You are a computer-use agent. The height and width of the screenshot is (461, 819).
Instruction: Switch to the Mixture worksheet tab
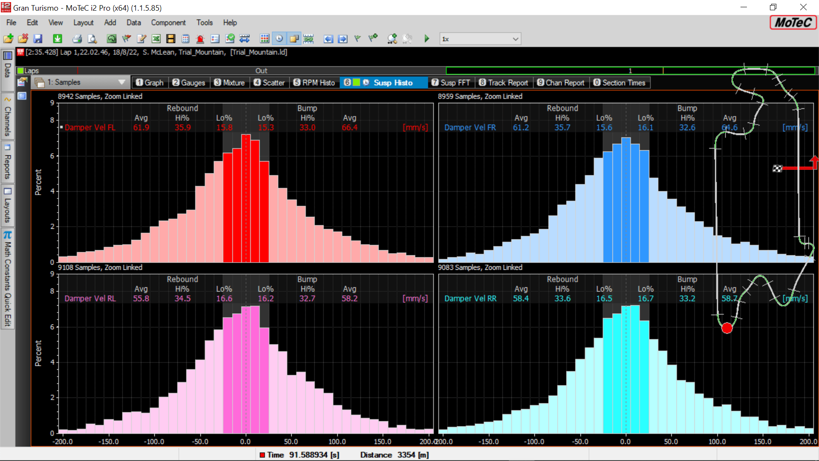(229, 83)
